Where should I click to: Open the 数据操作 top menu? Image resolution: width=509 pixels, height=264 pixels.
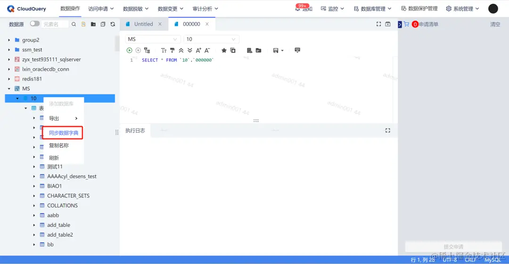(70, 9)
